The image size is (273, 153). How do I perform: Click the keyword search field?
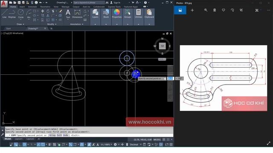[x=89, y=3]
